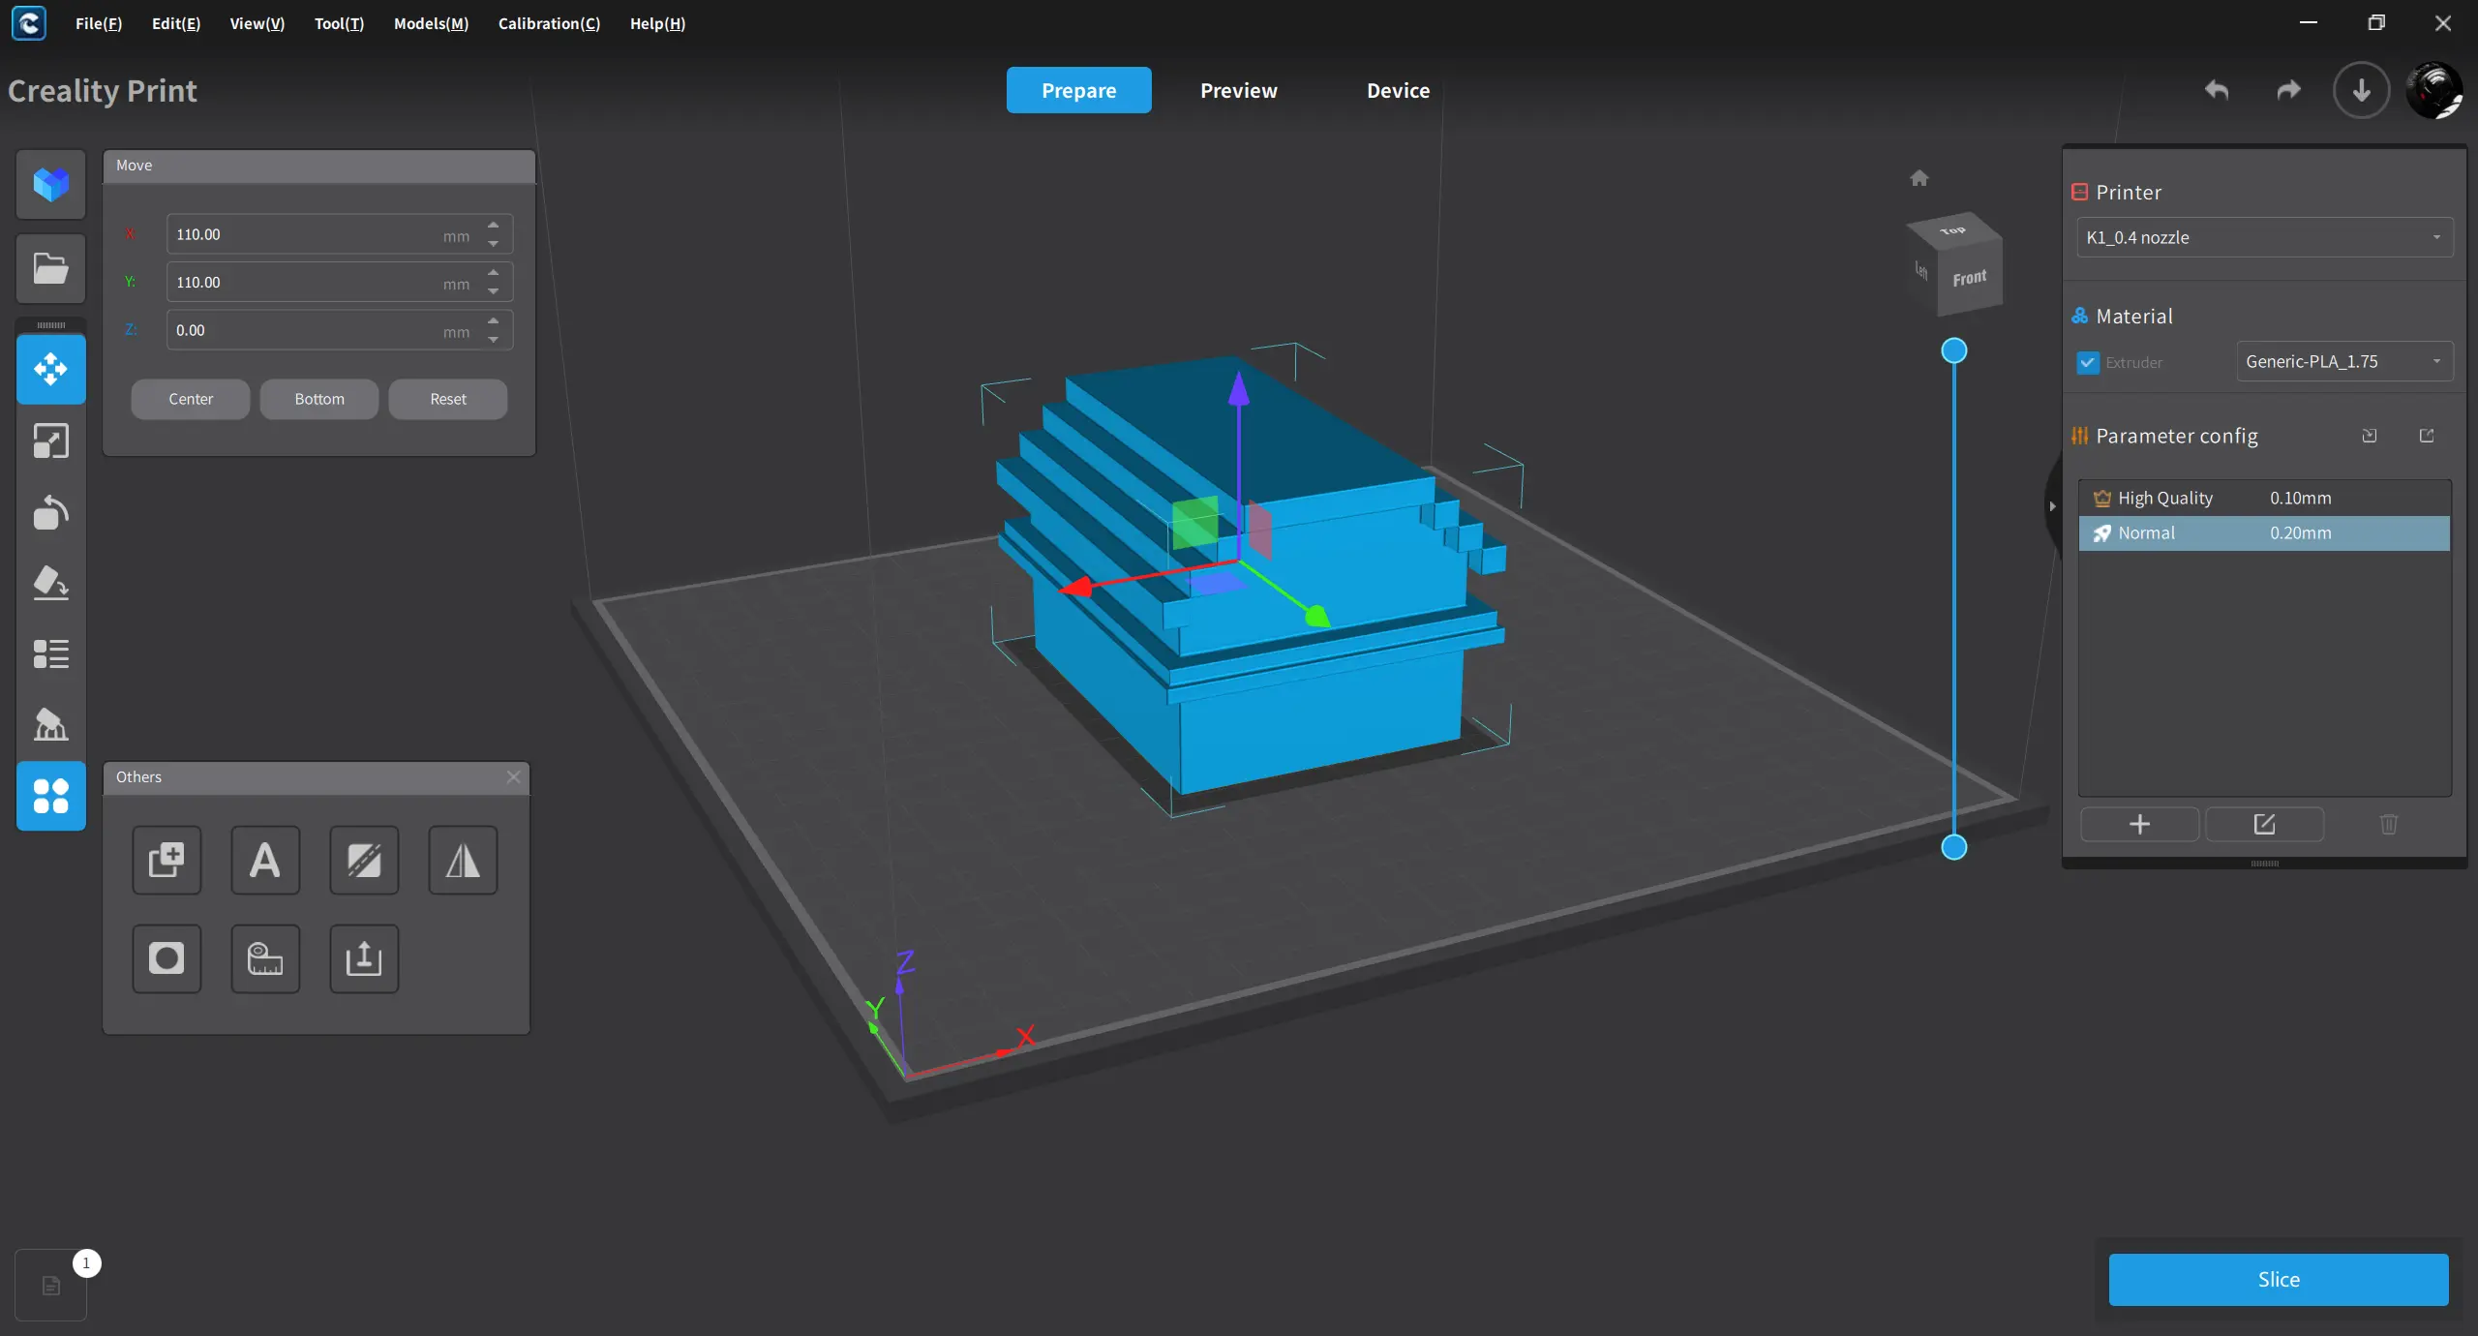Image resolution: width=2478 pixels, height=1336 pixels.
Task: Open the model list notification icon
Action: tap(51, 1286)
